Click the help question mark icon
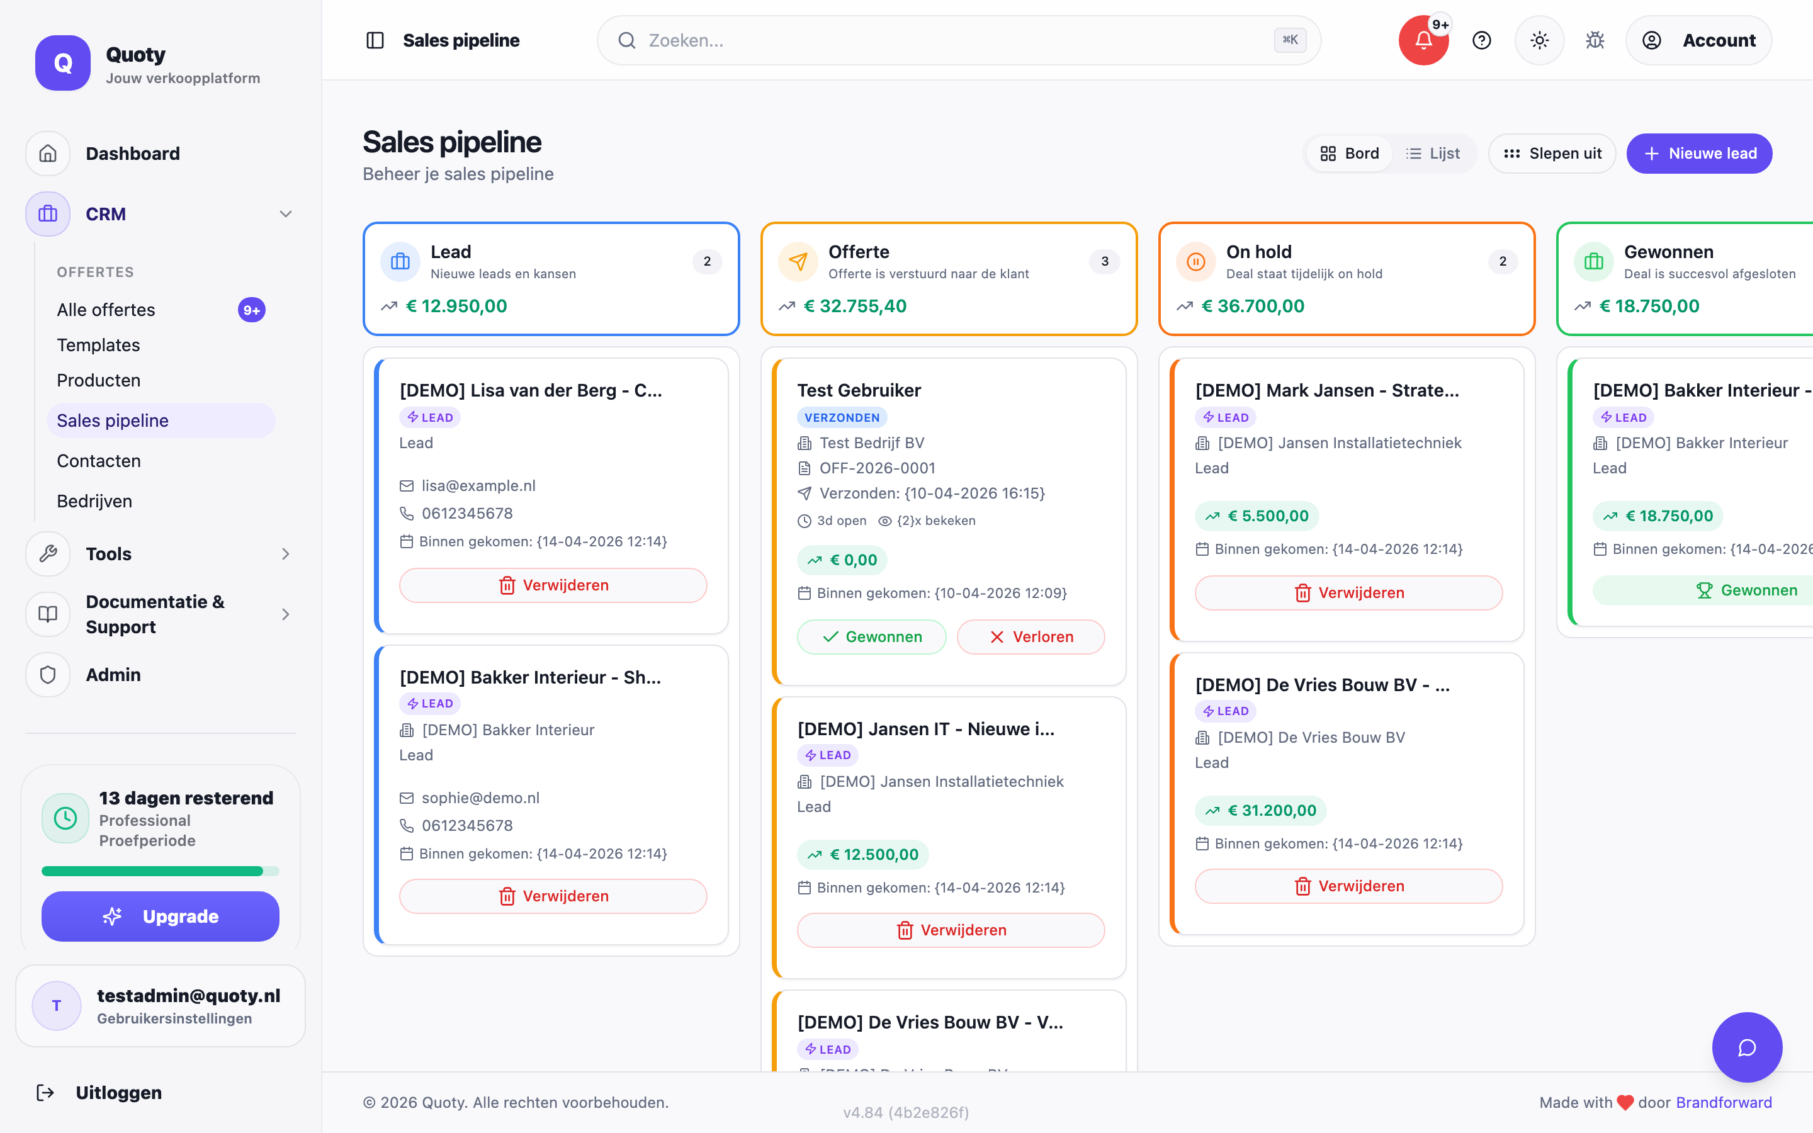Screen dimensions: 1813x1133 coord(1482,40)
